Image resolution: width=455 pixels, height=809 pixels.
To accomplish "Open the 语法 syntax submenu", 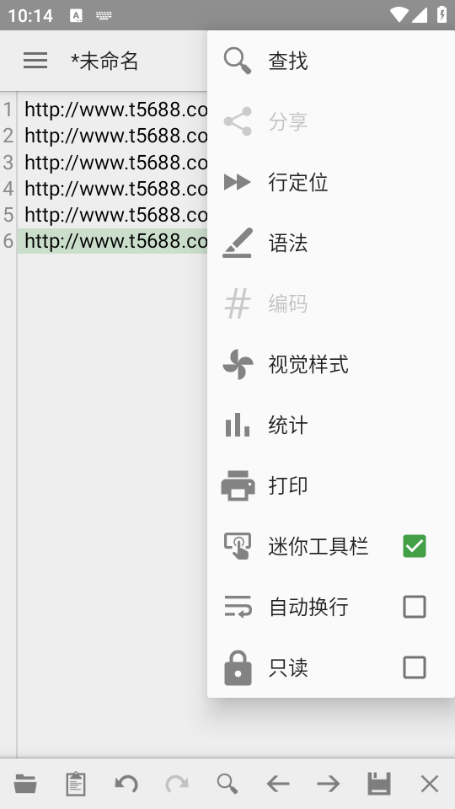I will point(331,243).
